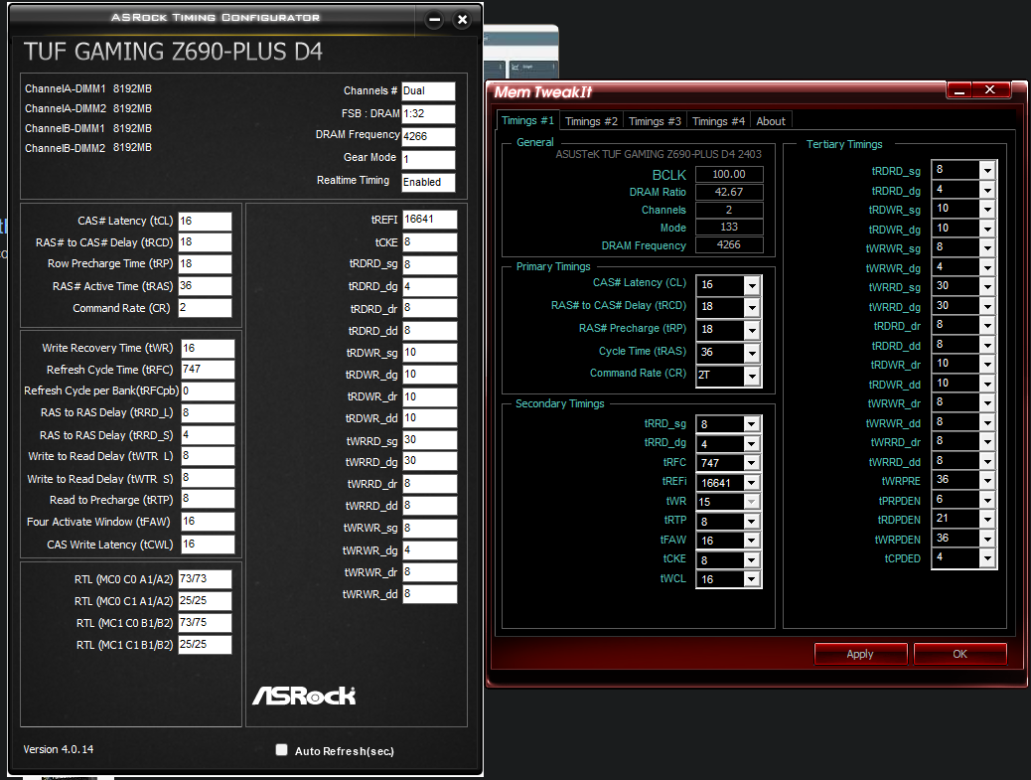
Task: Open the tRDWR_sg tertiary timing dropdown
Action: [x=987, y=209]
